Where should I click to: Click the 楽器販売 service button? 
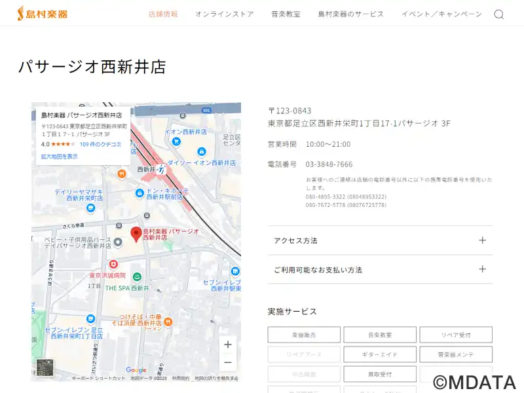click(x=304, y=335)
